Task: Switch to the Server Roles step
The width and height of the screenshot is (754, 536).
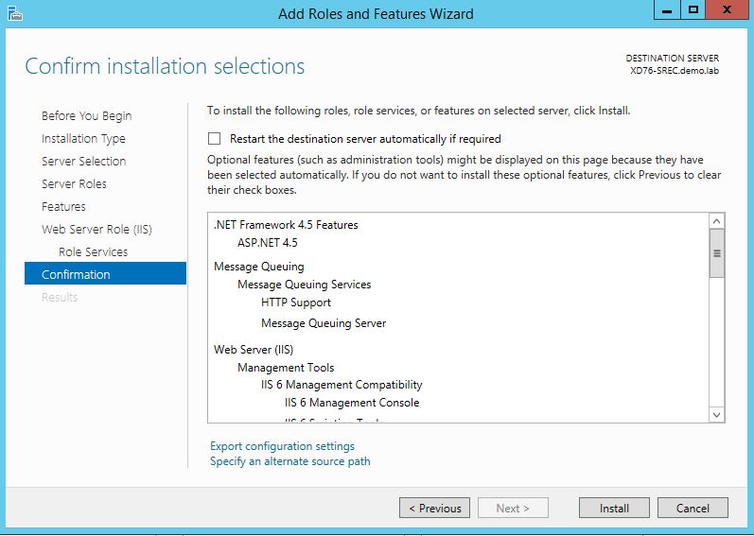Action: 74,184
